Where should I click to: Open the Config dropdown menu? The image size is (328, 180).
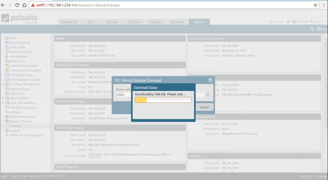pos(300,21)
